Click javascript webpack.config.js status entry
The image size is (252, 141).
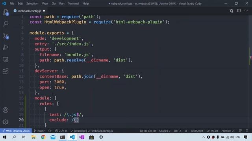click(x=92, y=131)
